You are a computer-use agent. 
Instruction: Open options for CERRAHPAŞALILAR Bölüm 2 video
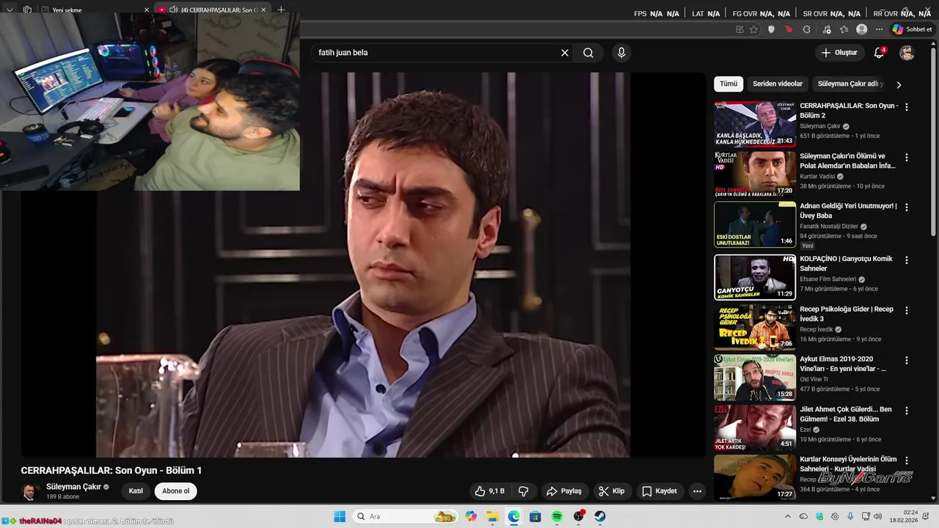coord(907,107)
